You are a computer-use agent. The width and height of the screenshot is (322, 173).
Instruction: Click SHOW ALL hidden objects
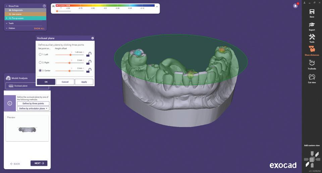(39, 28)
